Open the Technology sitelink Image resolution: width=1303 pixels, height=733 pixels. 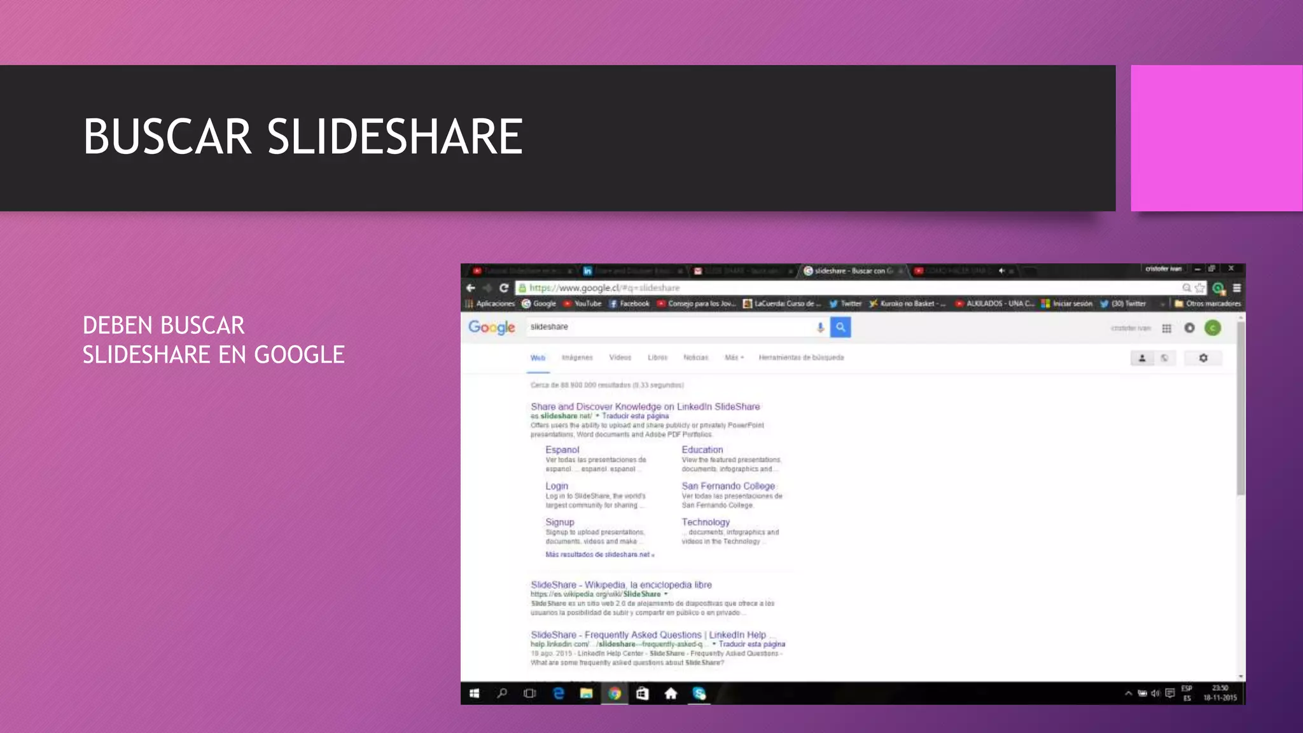click(706, 522)
